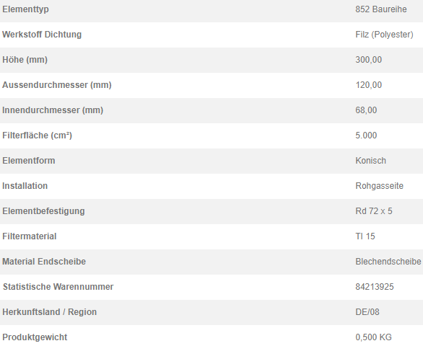Click the Werkstoff Dichtung label
This screenshot has height=346, width=423.
(42, 35)
